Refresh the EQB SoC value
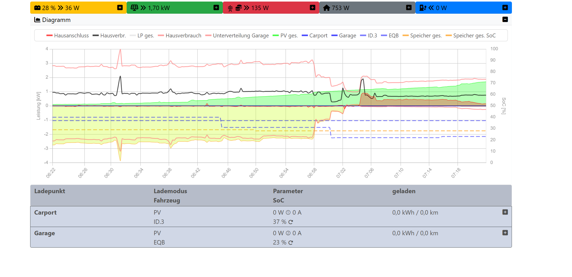Image resolution: width=572 pixels, height=277 pixels. [291, 243]
